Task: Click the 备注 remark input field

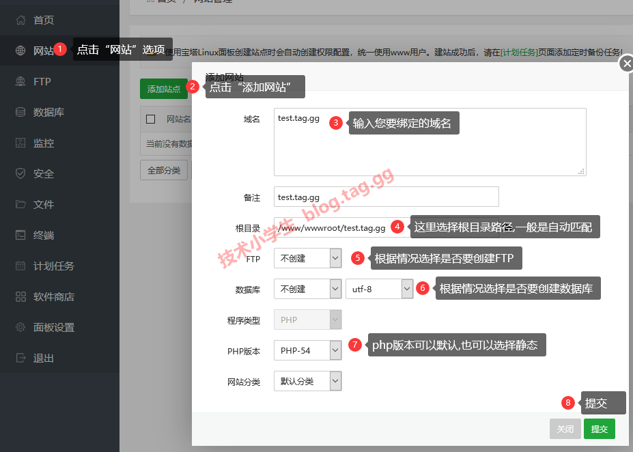Action: pyautogui.click(x=386, y=197)
